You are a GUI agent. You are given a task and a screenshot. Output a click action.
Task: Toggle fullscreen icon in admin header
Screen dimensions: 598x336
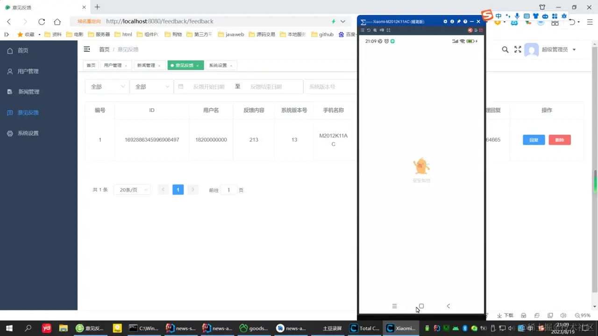(x=518, y=49)
